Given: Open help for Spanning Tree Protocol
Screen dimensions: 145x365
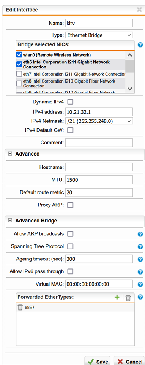Looking at the screenshot, I should (140, 246).
